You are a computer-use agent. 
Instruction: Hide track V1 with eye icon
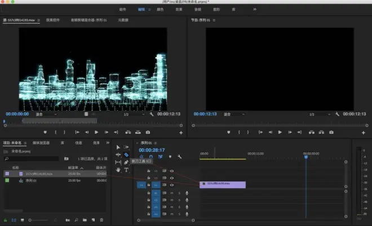[172, 185]
